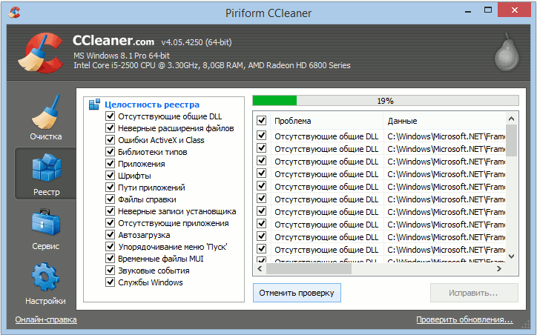Click the horizontal scroll left arrow
Viewport: 537px width, 335px height.
point(260,269)
